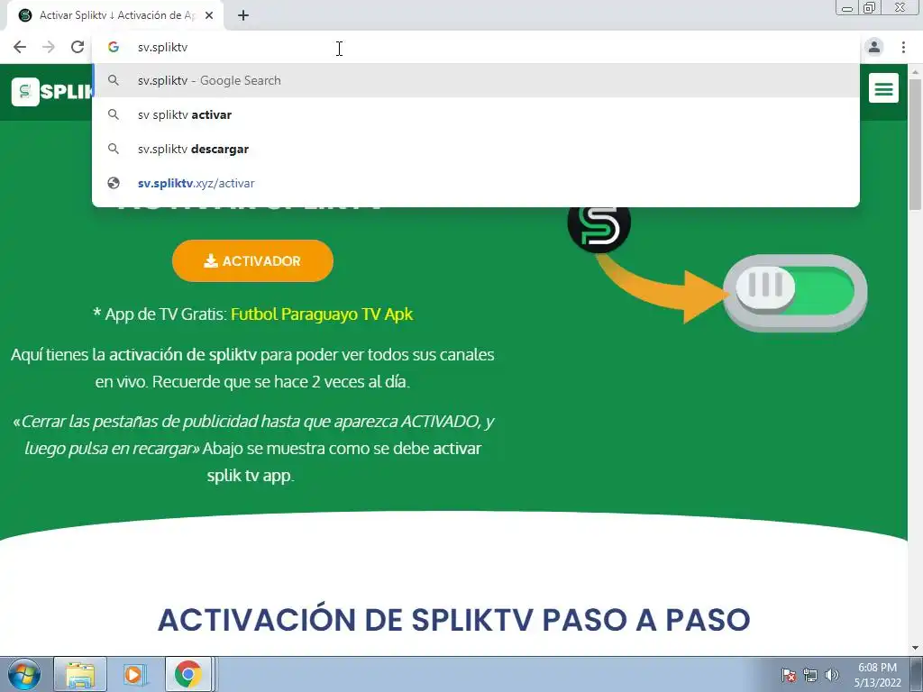Click the page's vertical scrollbar thumb
This screenshot has width=923, height=692.
tap(916, 144)
